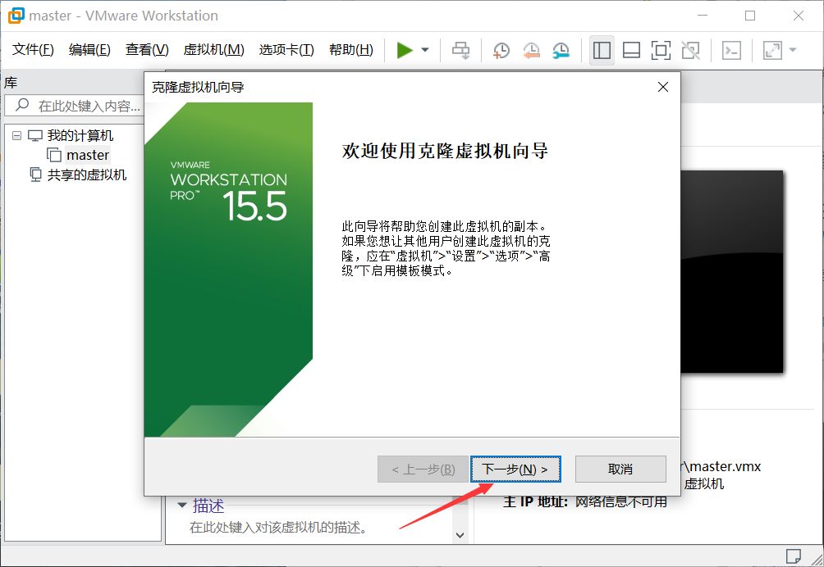Open the 帮助(H) menu
The width and height of the screenshot is (824, 567).
point(351,50)
